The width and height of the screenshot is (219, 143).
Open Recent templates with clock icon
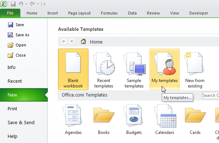pos(104,69)
